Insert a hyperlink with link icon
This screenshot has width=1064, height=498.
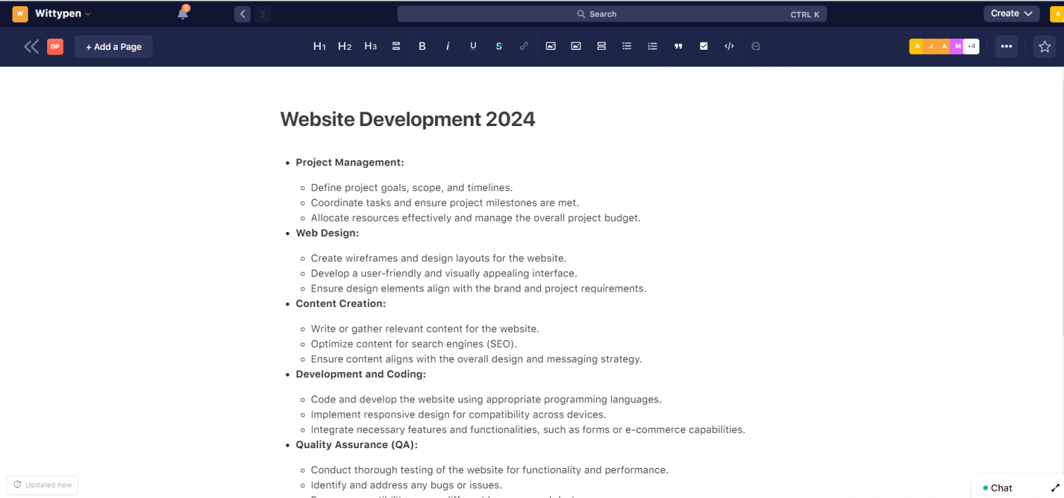click(524, 46)
